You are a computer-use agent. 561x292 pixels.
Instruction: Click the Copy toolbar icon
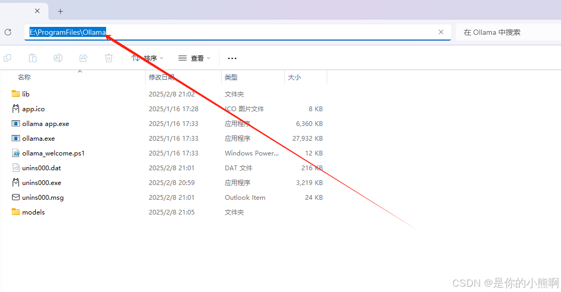[x=7, y=58]
